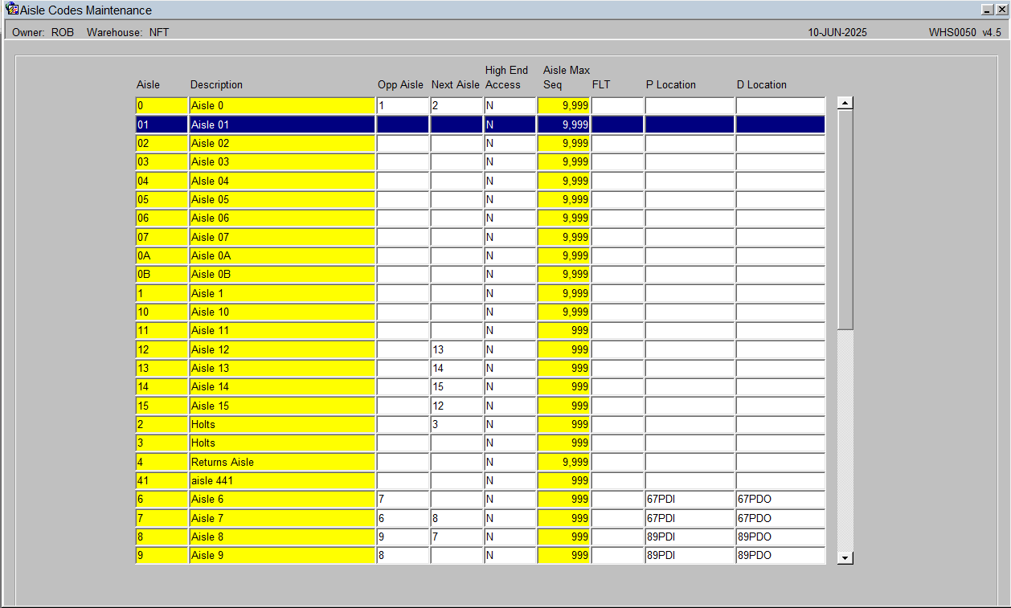Select the 'Aisle 01' description field
This screenshot has height=608, width=1011.
282,124
